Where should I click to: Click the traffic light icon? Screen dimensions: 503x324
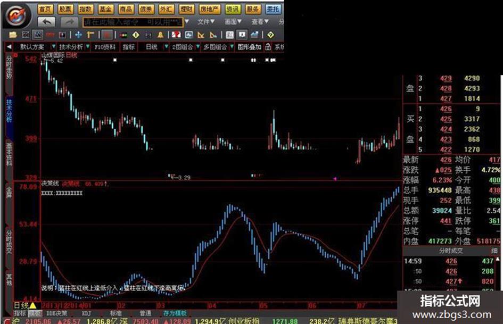pyautogui.click(x=123, y=35)
